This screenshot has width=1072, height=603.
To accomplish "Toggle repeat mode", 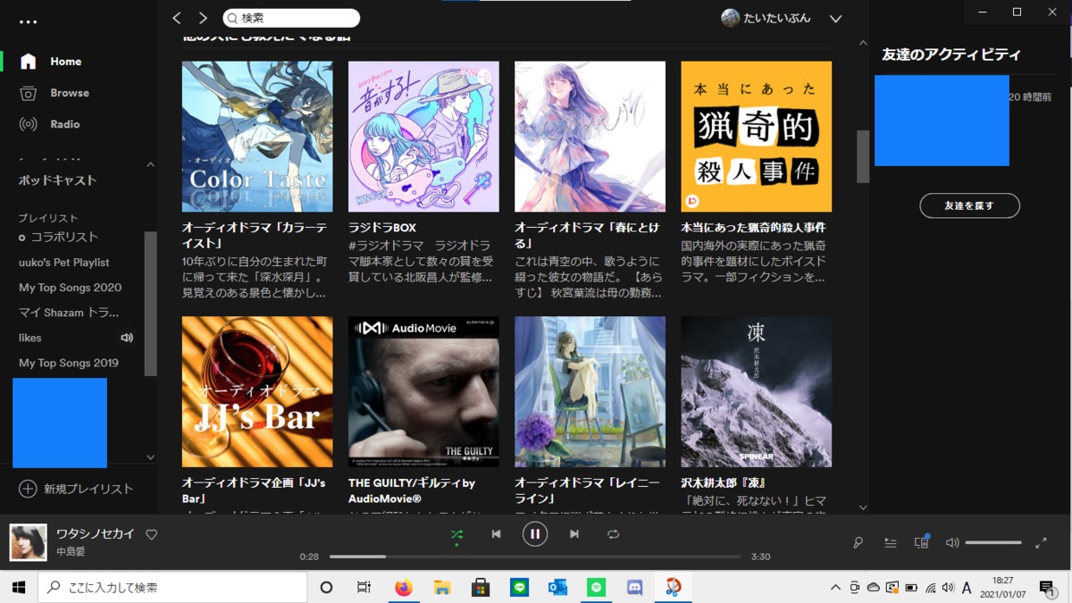I will (x=613, y=534).
